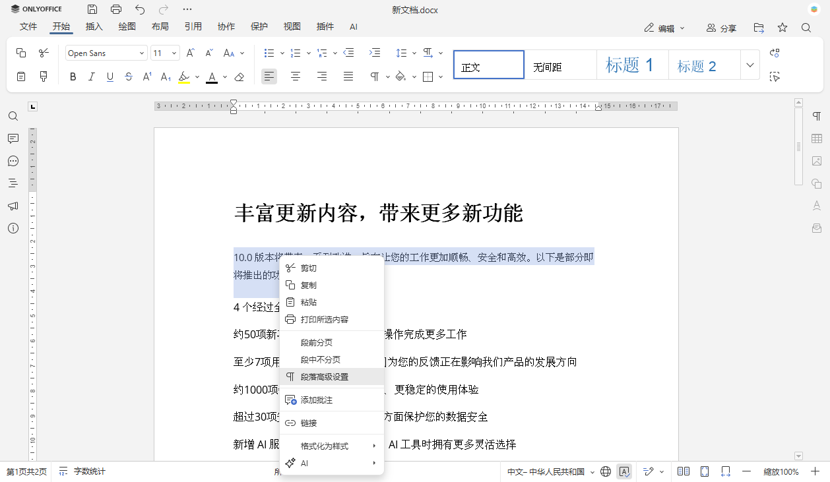The width and height of the screenshot is (830, 482).
Task: Click the Cut scissors icon in ribbon
Action: coord(44,53)
